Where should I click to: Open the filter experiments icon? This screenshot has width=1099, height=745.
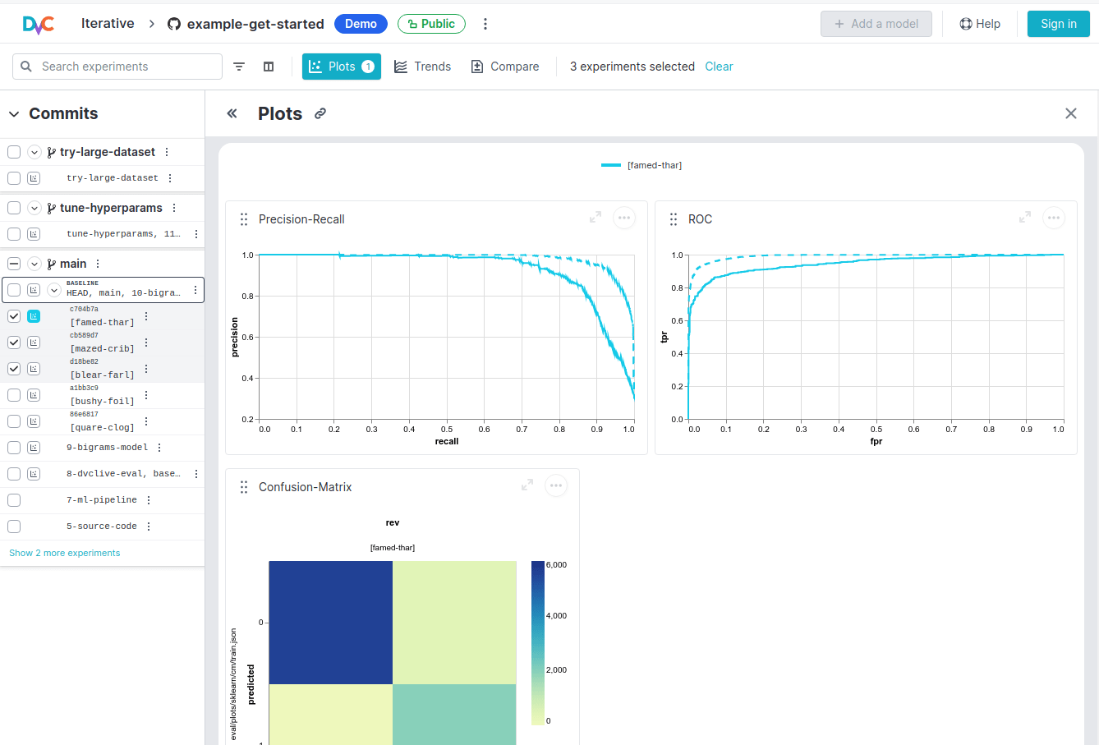[238, 67]
